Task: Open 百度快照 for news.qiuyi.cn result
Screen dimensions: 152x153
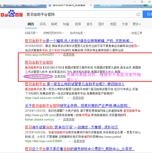Action: tap(69, 55)
